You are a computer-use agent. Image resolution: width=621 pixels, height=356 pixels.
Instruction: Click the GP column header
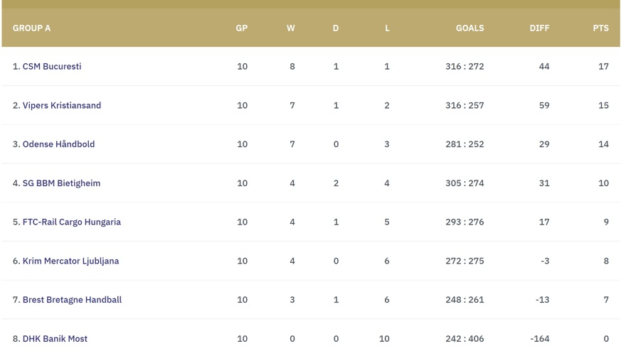pyautogui.click(x=242, y=28)
